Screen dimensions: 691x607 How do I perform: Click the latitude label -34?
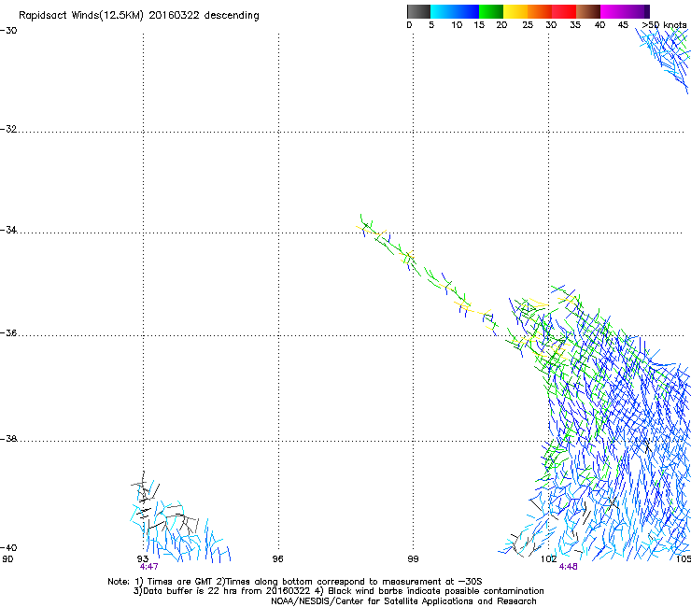(x=8, y=230)
